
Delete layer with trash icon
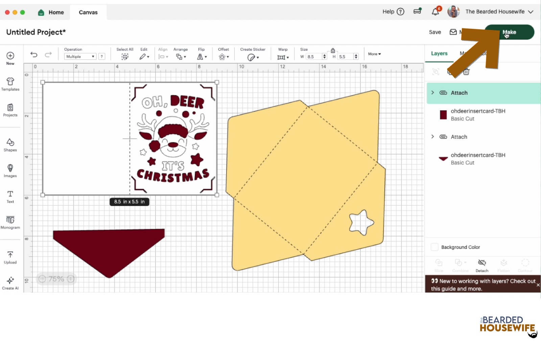[466, 72]
